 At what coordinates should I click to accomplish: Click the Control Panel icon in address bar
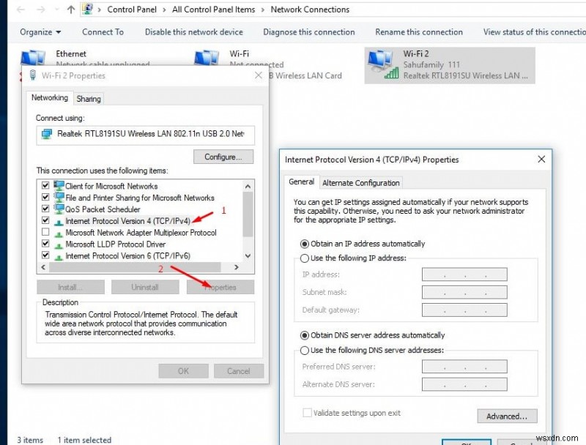(86, 9)
